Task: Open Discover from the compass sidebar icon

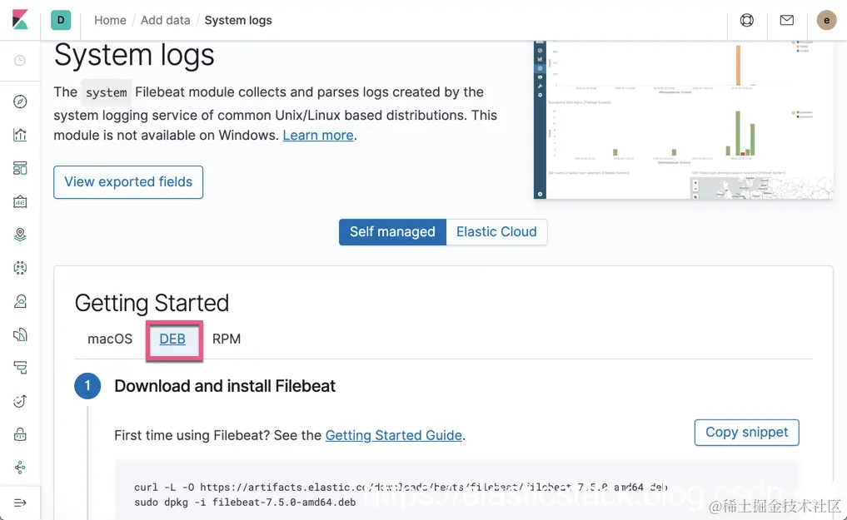Action: 20,102
